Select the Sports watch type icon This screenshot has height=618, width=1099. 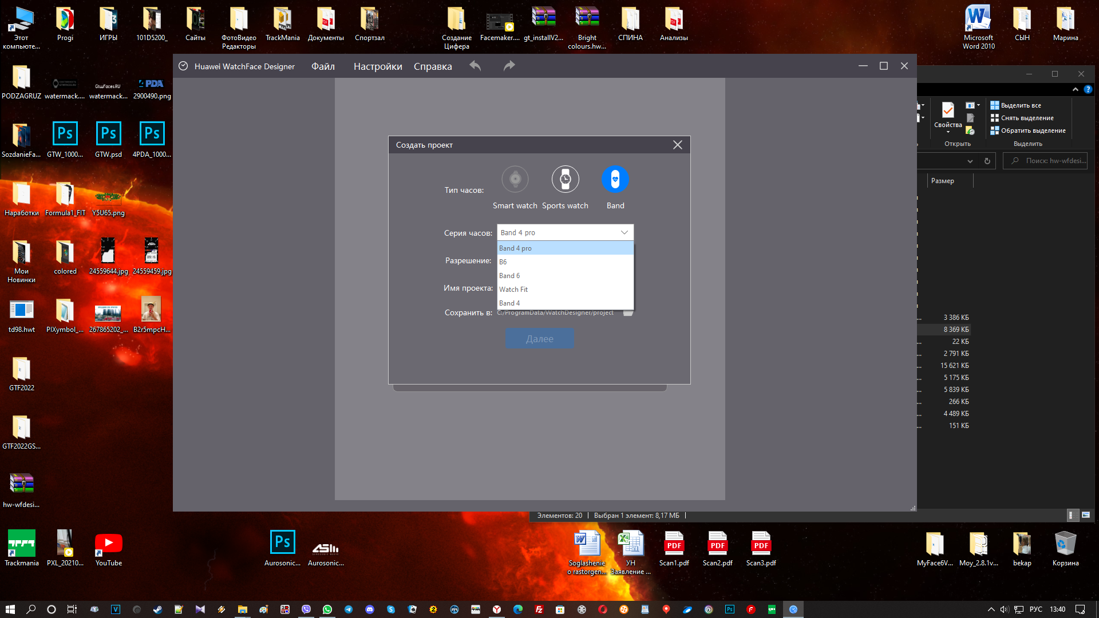tap(565, 180)
